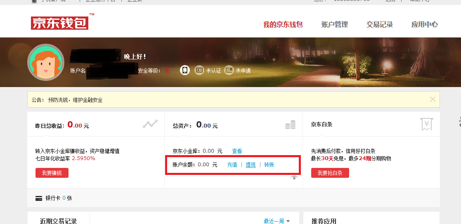Screen dimensions: 461x224
Task: Open the 预防洗钱，维护金融安全 announcement
Action: point(76,100)
